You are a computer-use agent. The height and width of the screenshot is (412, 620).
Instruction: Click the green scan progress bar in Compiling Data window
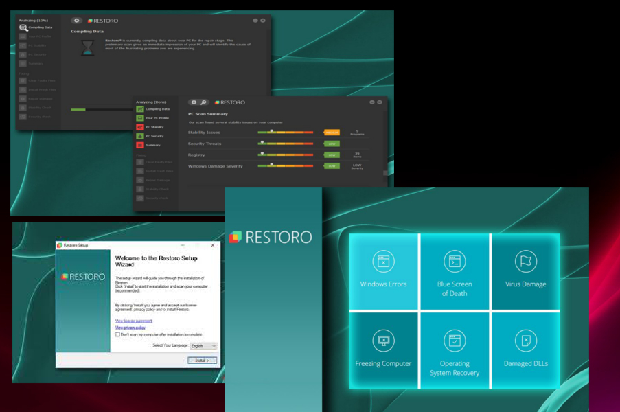78,110
